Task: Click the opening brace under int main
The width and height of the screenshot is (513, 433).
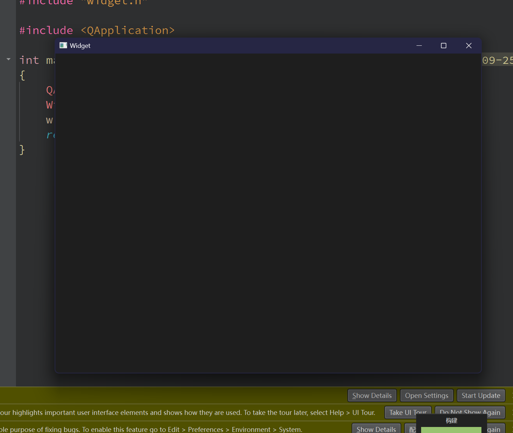Action: 22,75
